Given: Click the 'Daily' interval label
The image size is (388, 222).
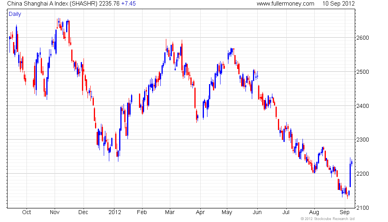Looking at the screenshot, I should [15, 14].
